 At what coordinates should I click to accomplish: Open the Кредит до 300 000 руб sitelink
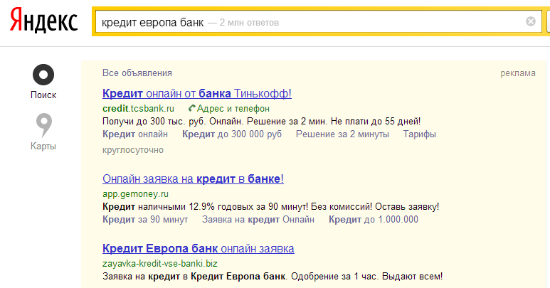tap(232, 134)
